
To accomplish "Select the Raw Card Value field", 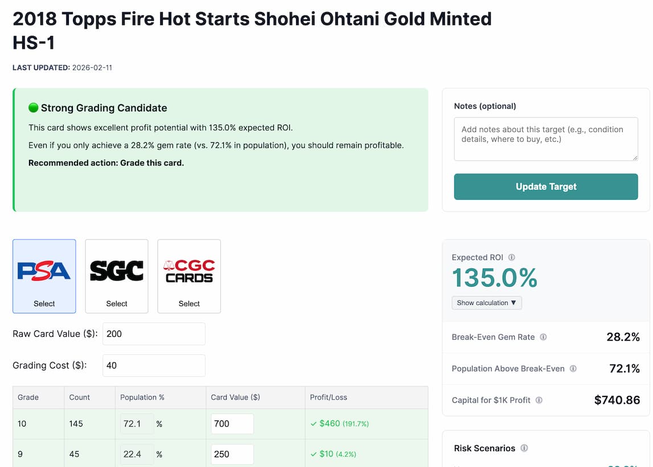I will 153,333.
